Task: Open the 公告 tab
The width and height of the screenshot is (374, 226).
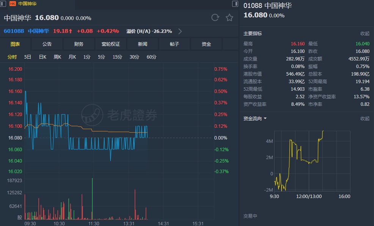Action: [x=47, y=44]
